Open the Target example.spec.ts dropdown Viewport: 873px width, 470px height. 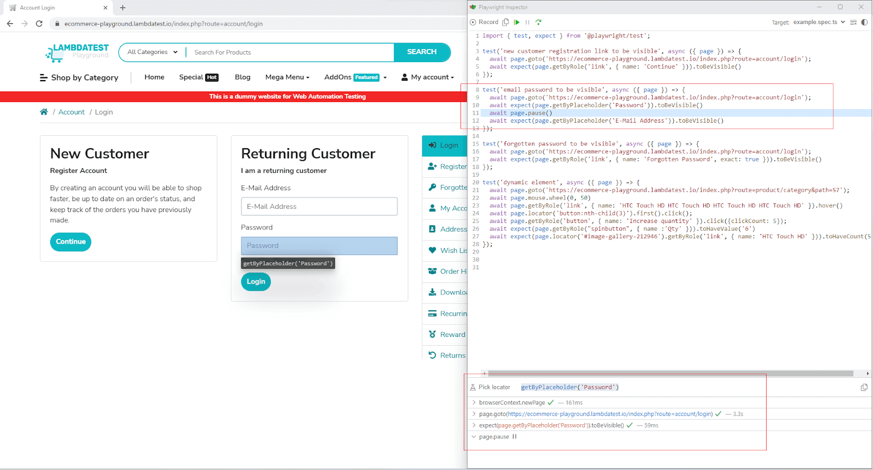[x=818, y=22]
